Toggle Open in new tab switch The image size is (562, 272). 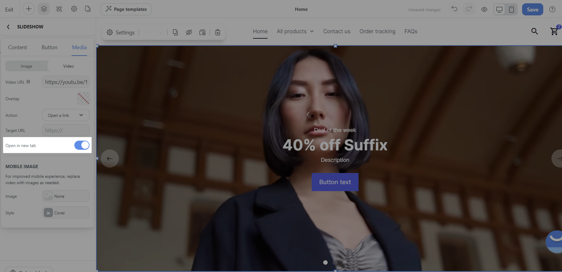(x=82, y=145)
